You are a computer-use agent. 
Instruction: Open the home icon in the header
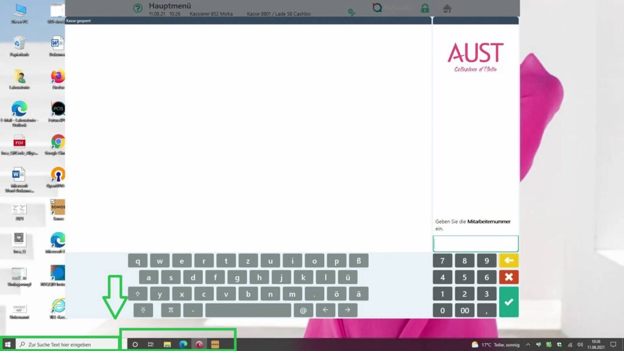click(447, 9)
